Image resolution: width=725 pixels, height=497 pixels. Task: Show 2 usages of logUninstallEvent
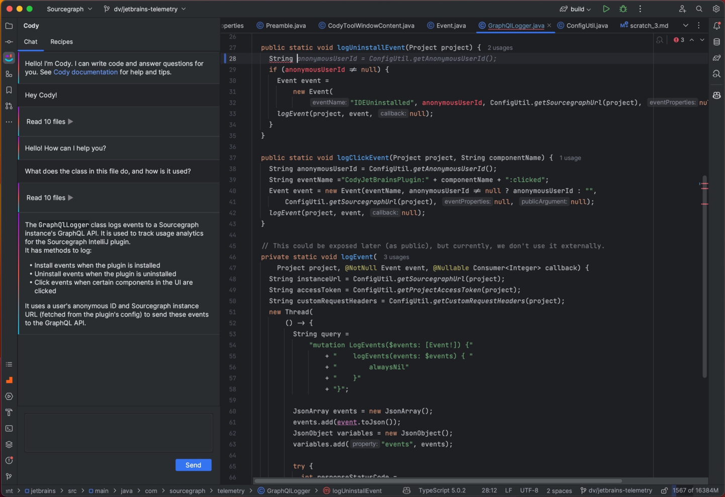(500, 48)
